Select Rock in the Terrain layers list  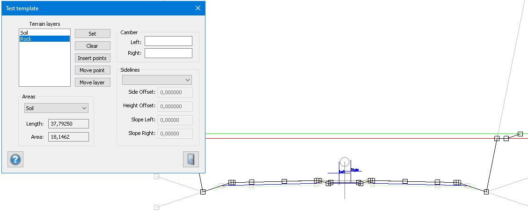[44, 39]
